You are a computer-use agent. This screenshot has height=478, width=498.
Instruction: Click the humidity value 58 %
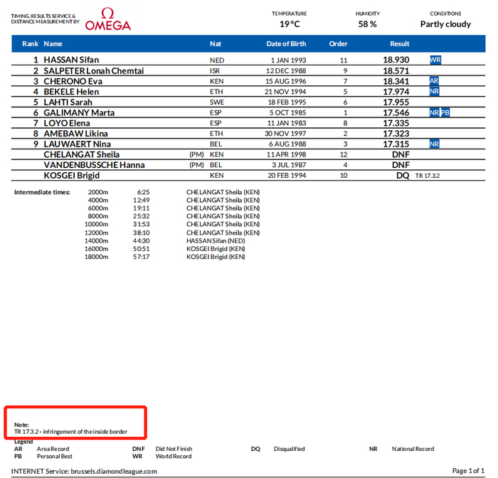368,24
